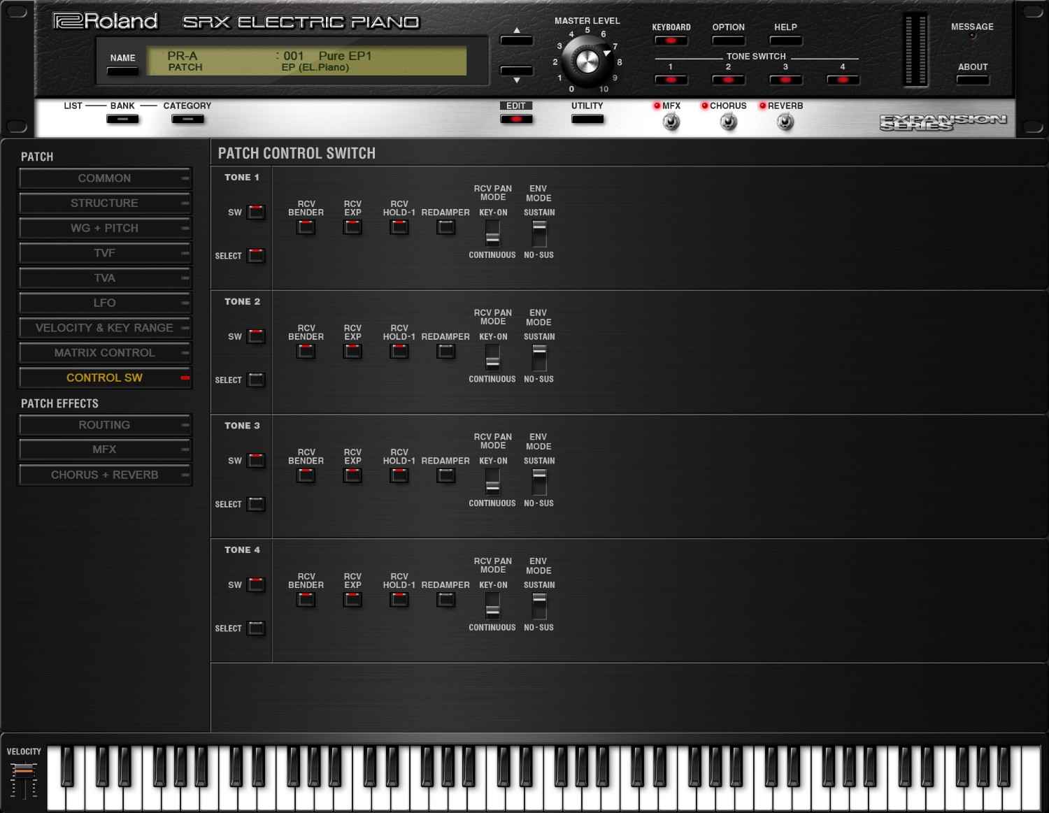Enable REDAMPER for Tone 4
1049x813 pixels.
pyautogui.click(x=445, y=599)
